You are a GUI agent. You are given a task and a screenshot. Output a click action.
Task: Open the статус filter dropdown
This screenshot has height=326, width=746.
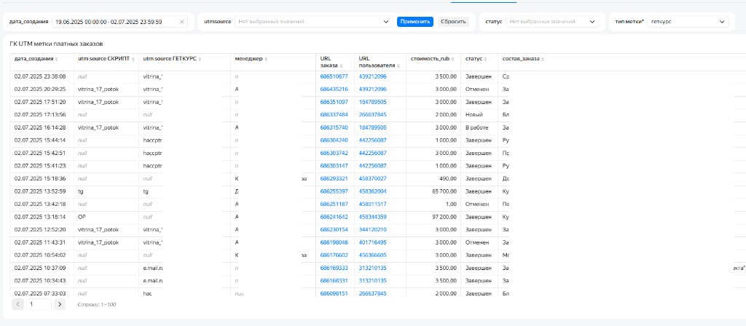[552, 21]
